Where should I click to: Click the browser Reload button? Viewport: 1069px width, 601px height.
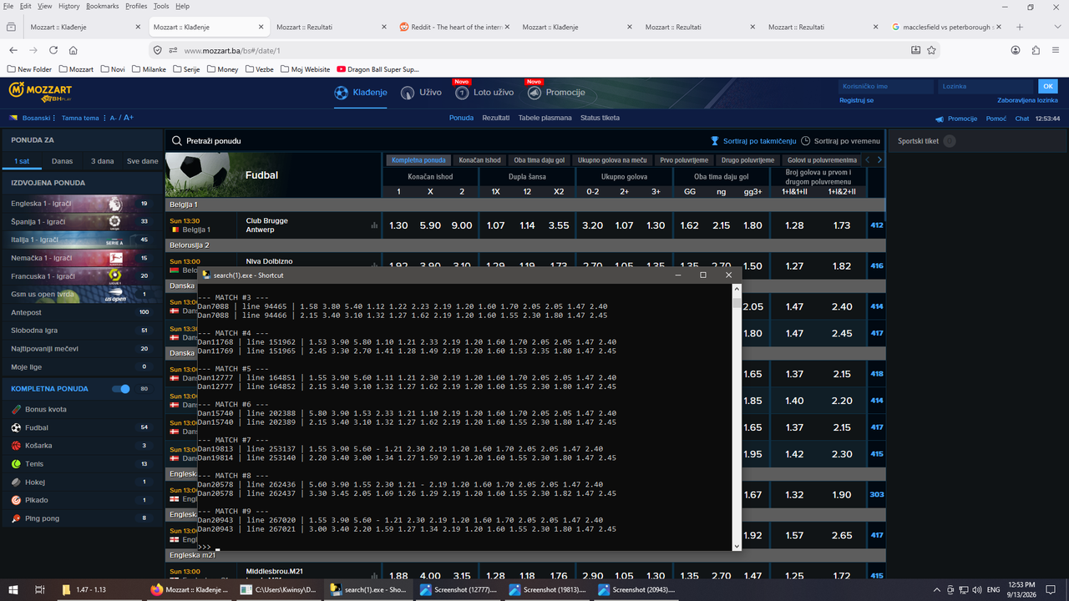pyautogui.click(x=53, y=50)
